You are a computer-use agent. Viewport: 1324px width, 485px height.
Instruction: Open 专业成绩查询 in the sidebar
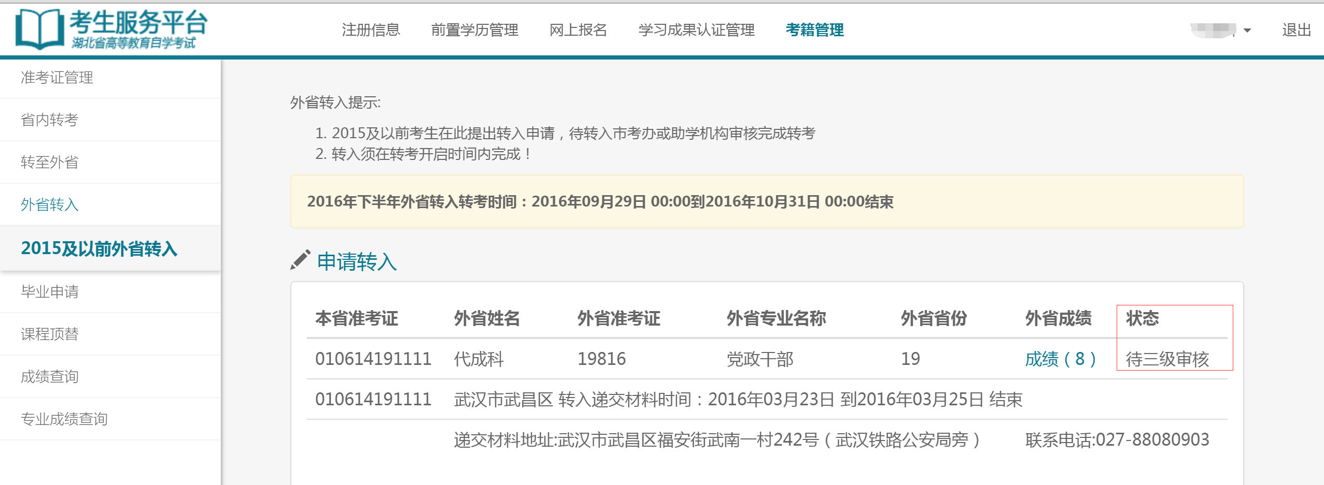[x=64, y=419]
